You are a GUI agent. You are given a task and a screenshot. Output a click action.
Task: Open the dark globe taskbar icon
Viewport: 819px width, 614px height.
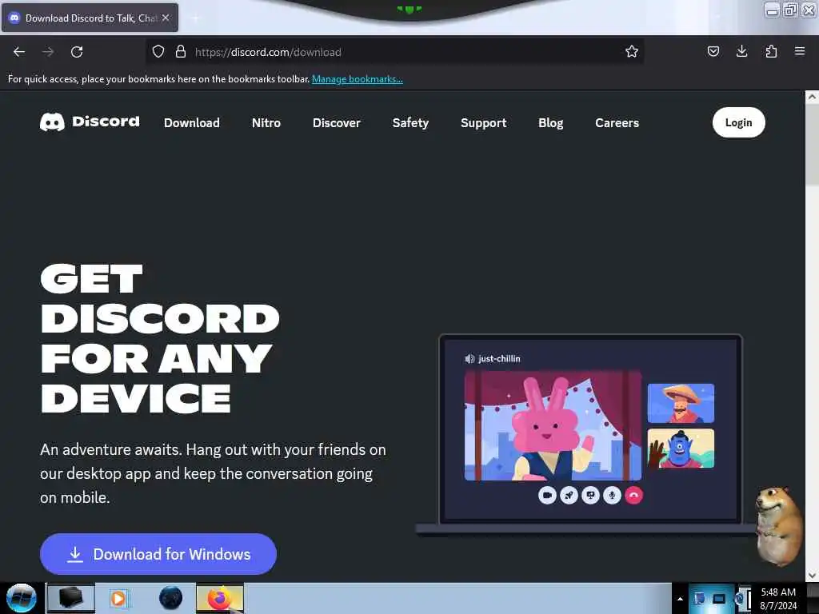pos(171,598)
